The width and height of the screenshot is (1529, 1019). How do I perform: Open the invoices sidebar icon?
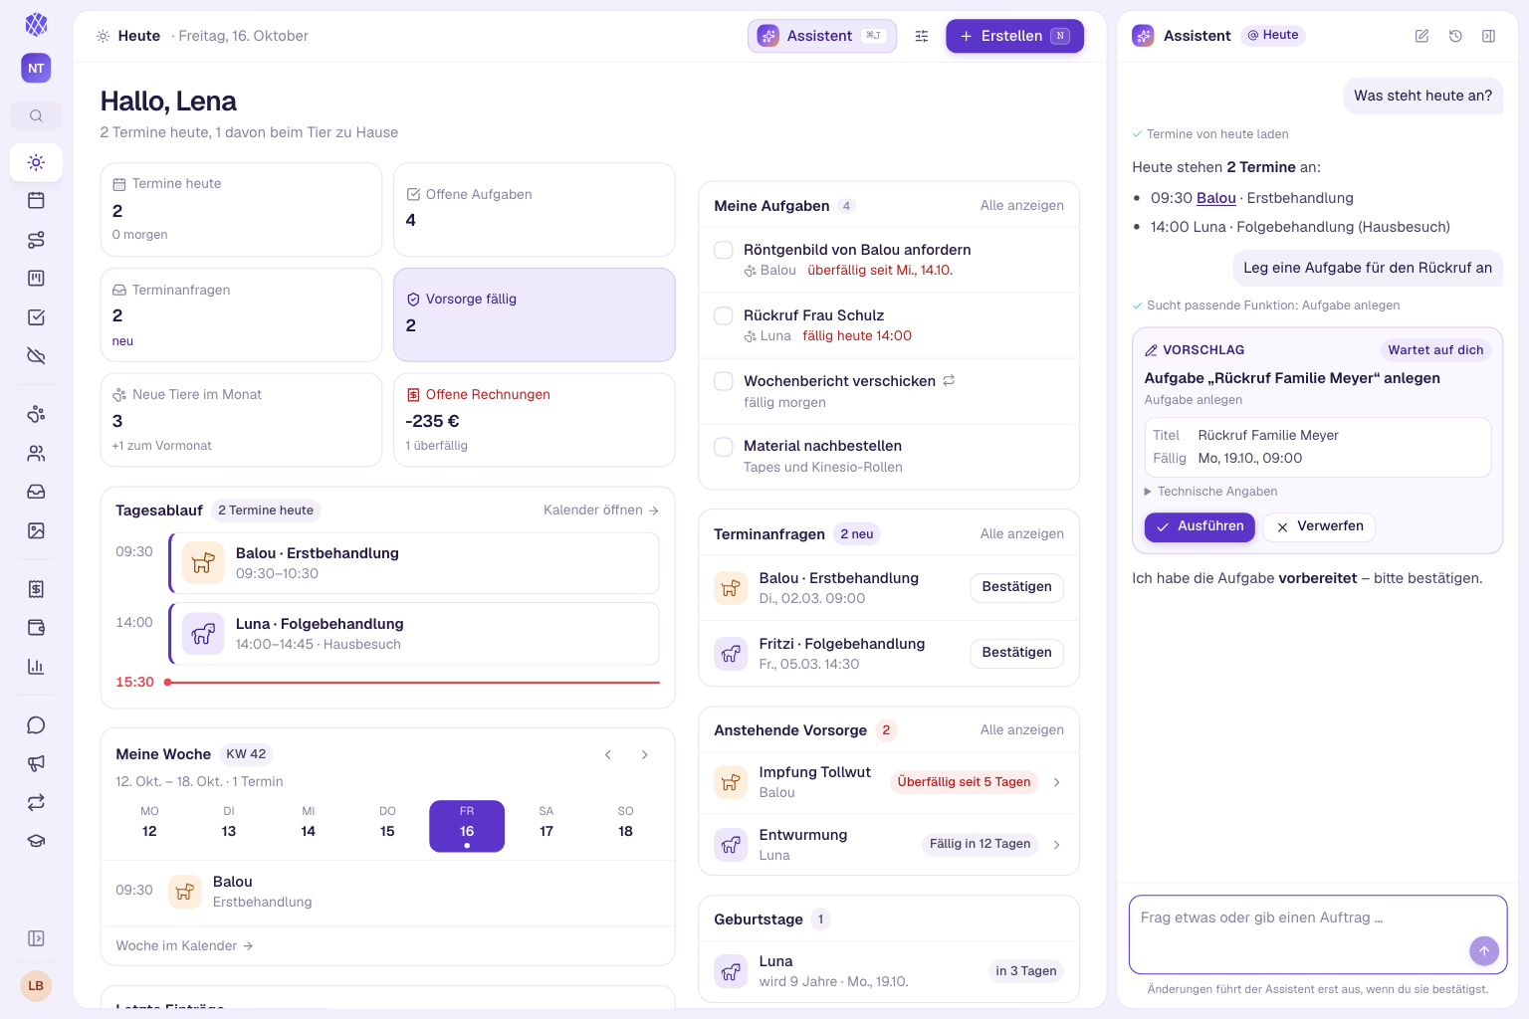click(36, 589)
